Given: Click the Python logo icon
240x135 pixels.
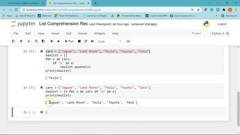Looking at the screenshot, I should click(x=207, y=24).
